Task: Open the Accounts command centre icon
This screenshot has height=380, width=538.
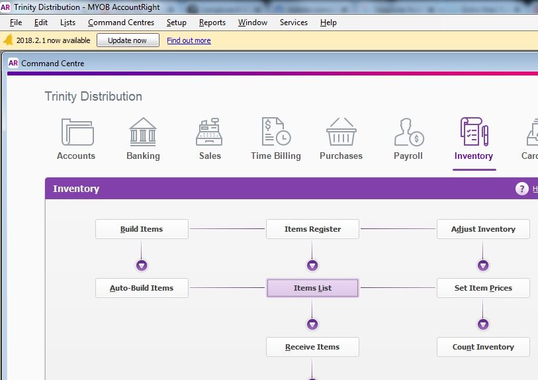Action: coord(76,132)
